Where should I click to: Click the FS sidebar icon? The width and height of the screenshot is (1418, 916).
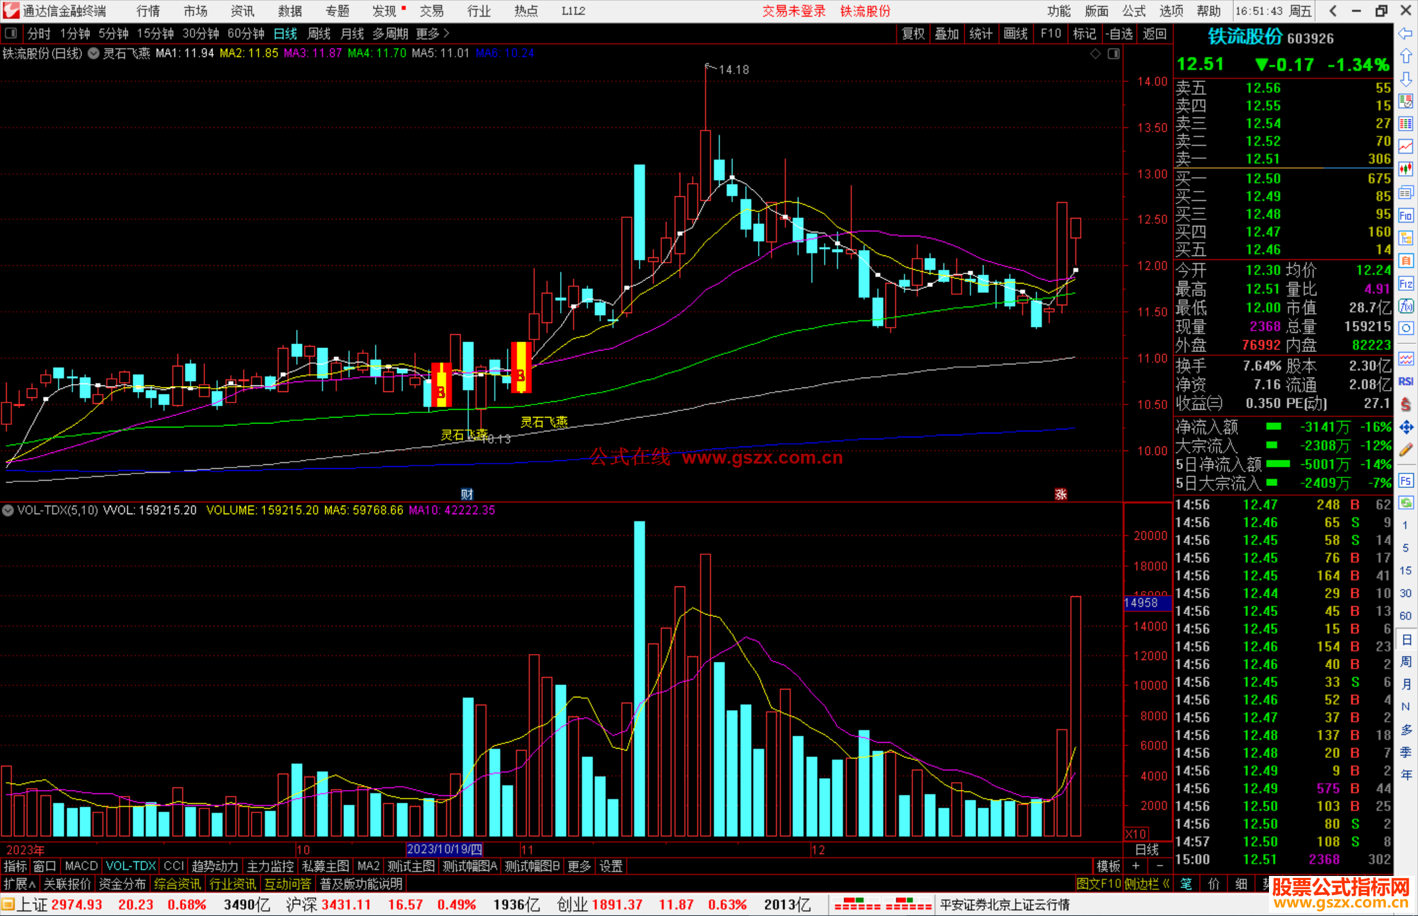[x=1406, y=481]
